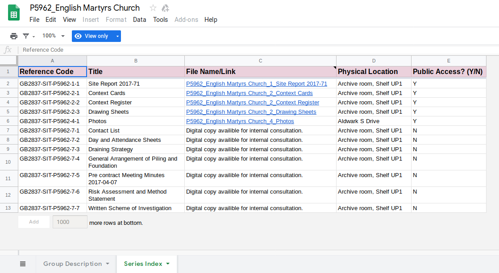
Task: Click the select-all corner box
Action: tap(8, 61)
